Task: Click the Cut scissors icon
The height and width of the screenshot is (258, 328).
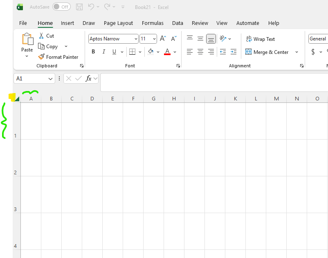Action: point(41,36)
